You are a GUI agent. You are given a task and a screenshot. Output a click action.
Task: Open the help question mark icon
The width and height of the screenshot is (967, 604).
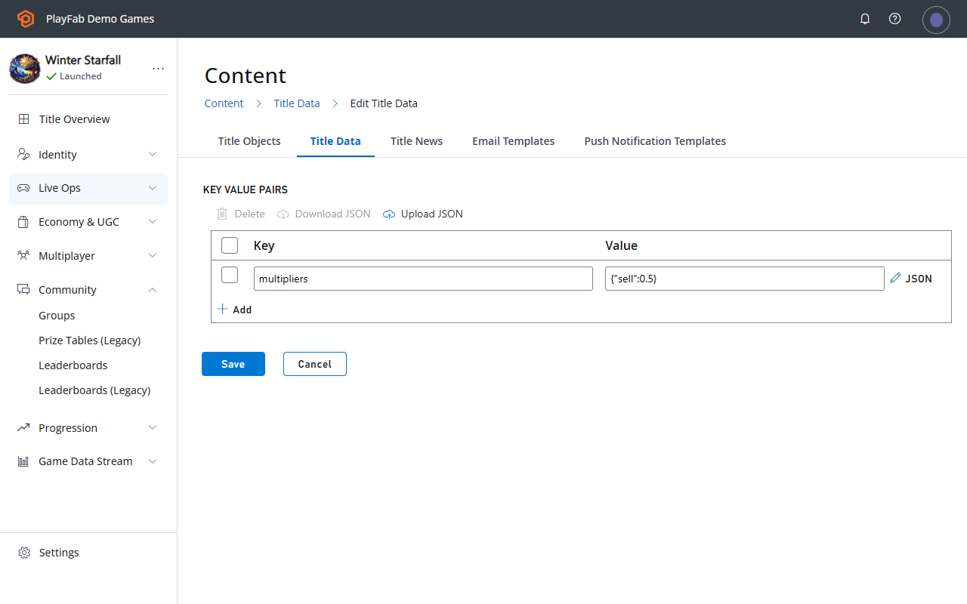[894, 19]
